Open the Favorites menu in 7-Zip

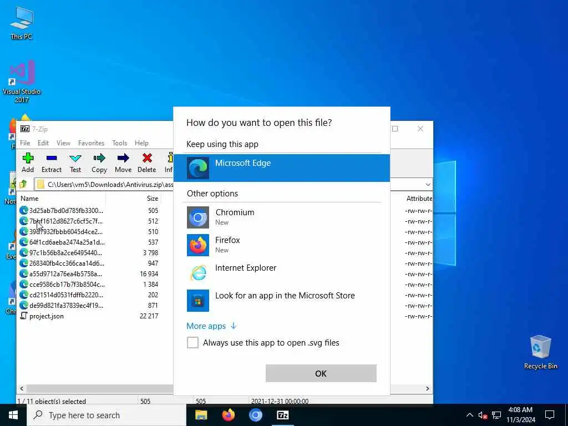tap(92, 143)
